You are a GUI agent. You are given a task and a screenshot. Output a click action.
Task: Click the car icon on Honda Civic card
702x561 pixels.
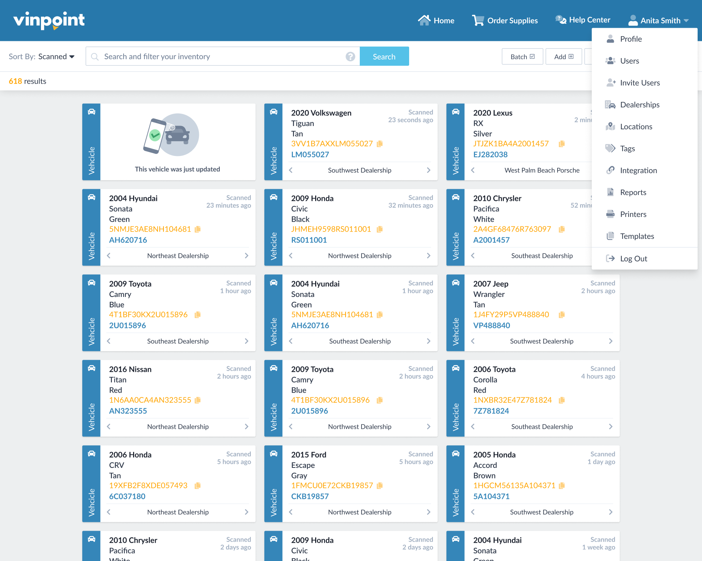point(273,198)
